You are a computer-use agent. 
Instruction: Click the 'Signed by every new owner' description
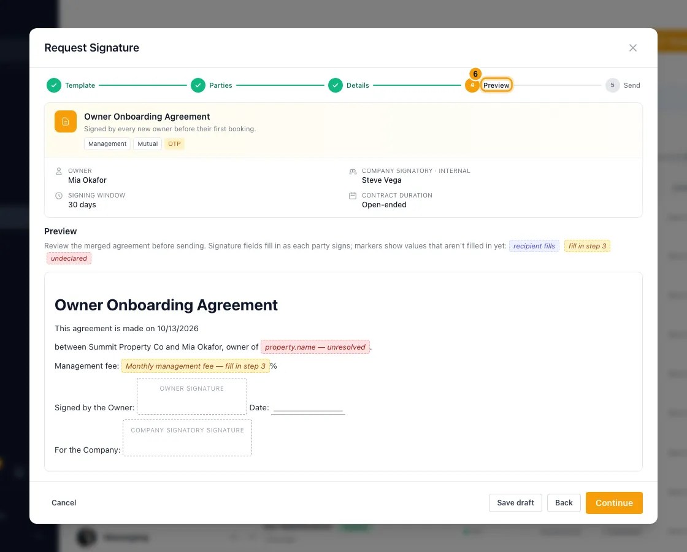(x=170, y=129)
